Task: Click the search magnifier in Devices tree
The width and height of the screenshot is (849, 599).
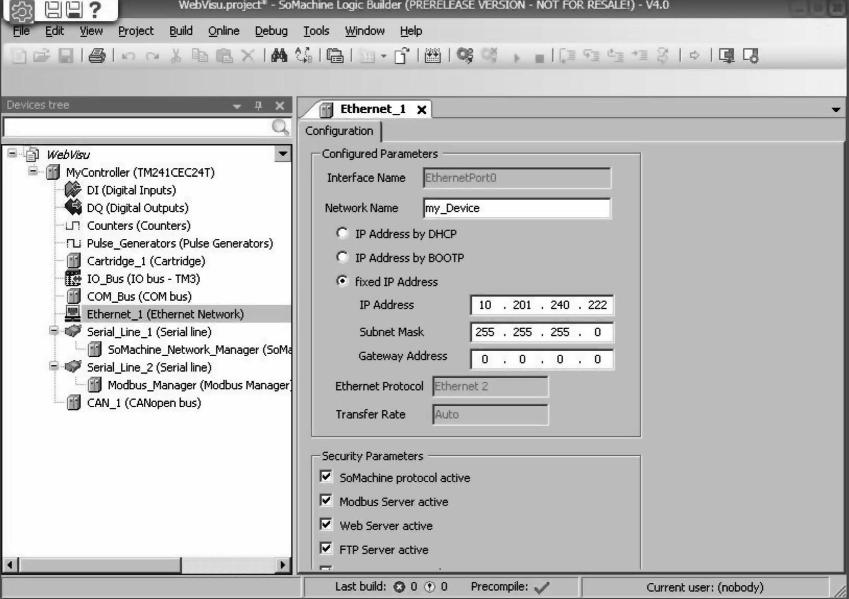Action: point(280,127)
